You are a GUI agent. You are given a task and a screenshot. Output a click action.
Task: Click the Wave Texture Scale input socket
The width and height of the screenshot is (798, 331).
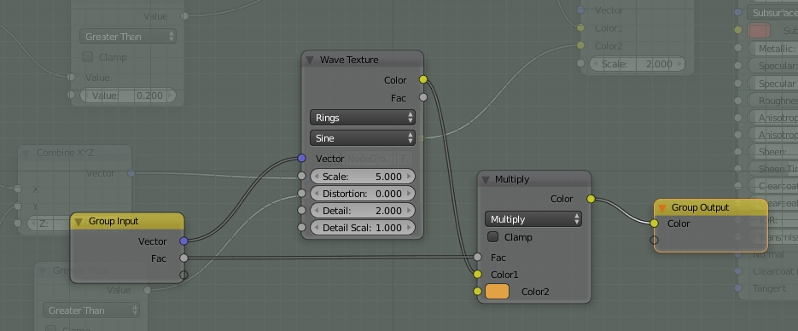[x=302, y=177]
